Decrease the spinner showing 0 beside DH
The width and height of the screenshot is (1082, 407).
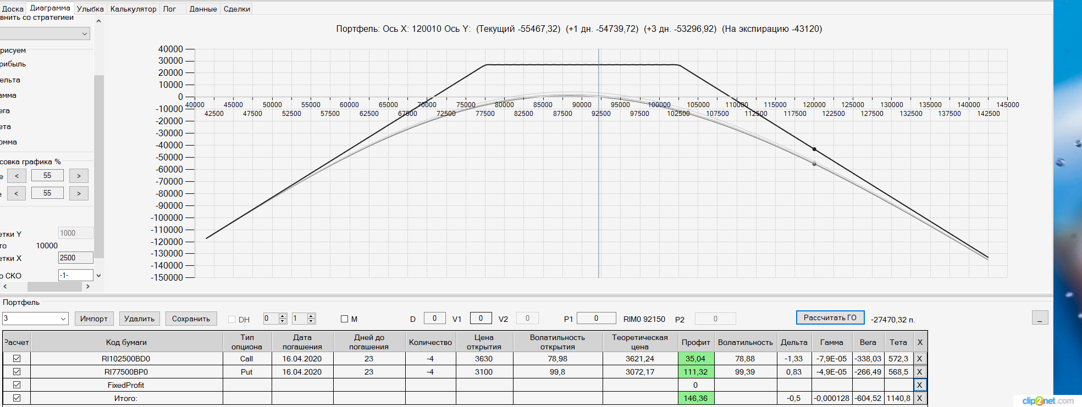tap(283, 321)
